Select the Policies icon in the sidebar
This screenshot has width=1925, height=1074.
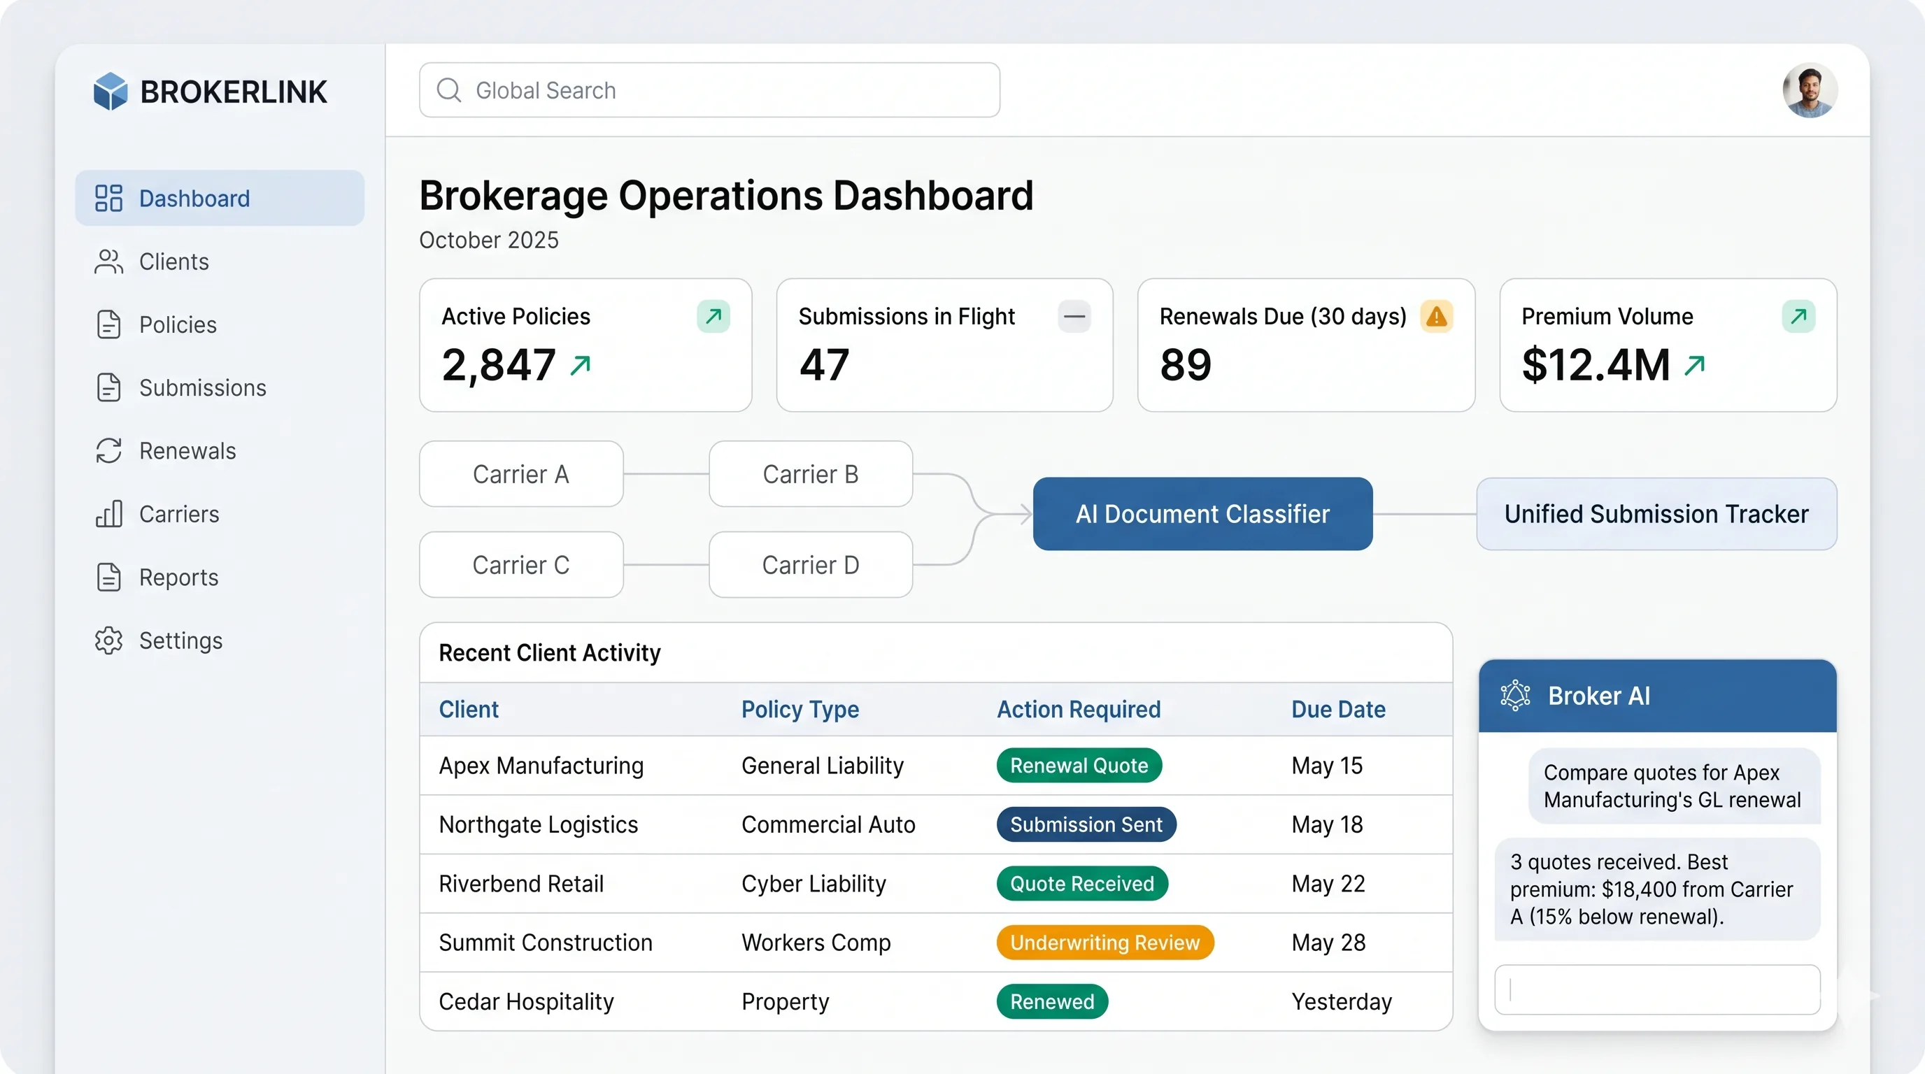[108, 324]
